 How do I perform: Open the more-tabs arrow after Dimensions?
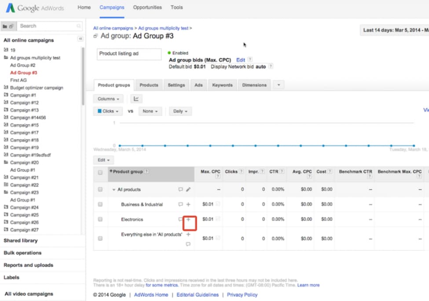279,85
